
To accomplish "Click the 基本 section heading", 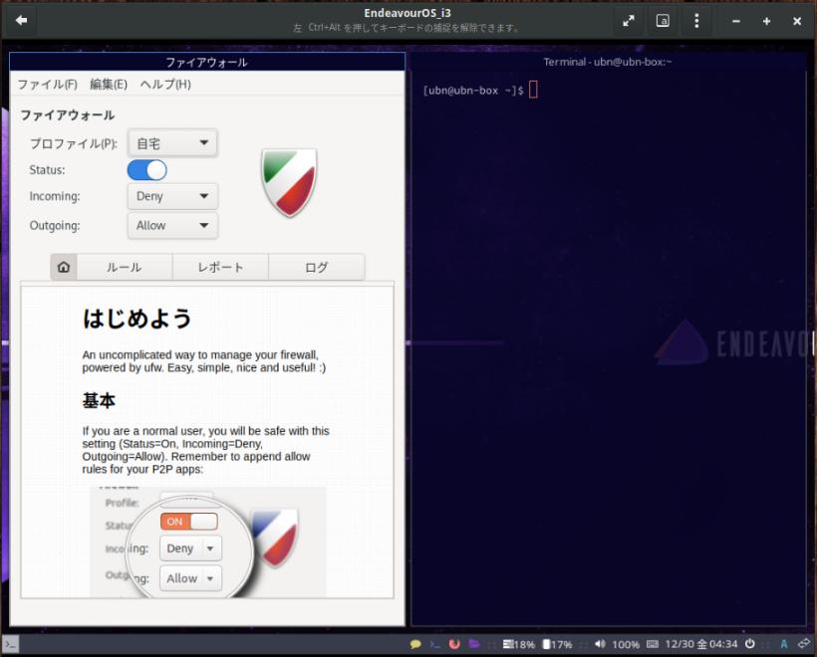I will pyautogui.click(x=99, y=400).
